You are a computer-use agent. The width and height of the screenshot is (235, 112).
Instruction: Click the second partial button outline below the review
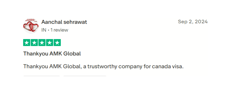[x=85, y=76]
